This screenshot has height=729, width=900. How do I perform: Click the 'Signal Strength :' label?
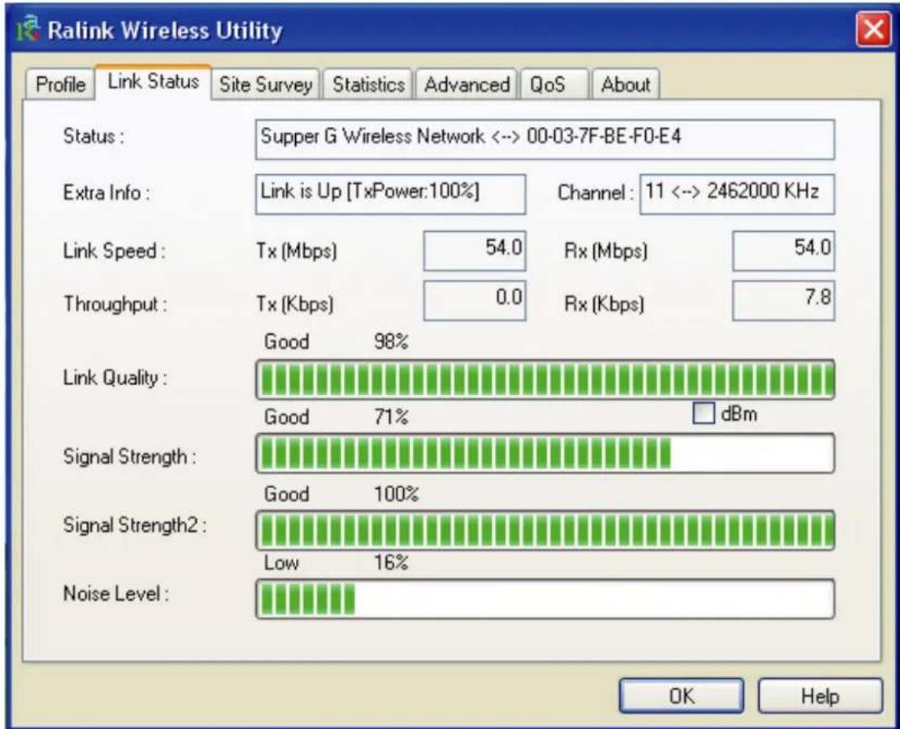click(x=130, y=456)
